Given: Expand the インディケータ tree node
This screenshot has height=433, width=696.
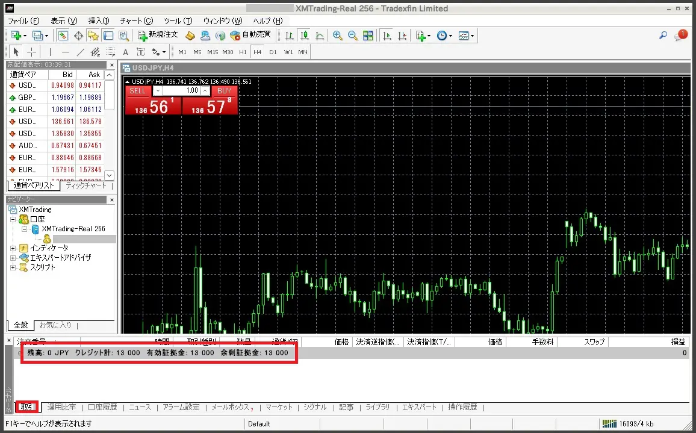Looking at the screenshot, I should 13,248.
